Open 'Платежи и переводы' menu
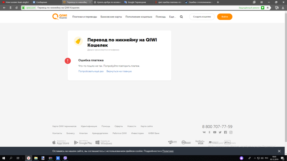This screenshot has width=287, height=161. [84, 17]
